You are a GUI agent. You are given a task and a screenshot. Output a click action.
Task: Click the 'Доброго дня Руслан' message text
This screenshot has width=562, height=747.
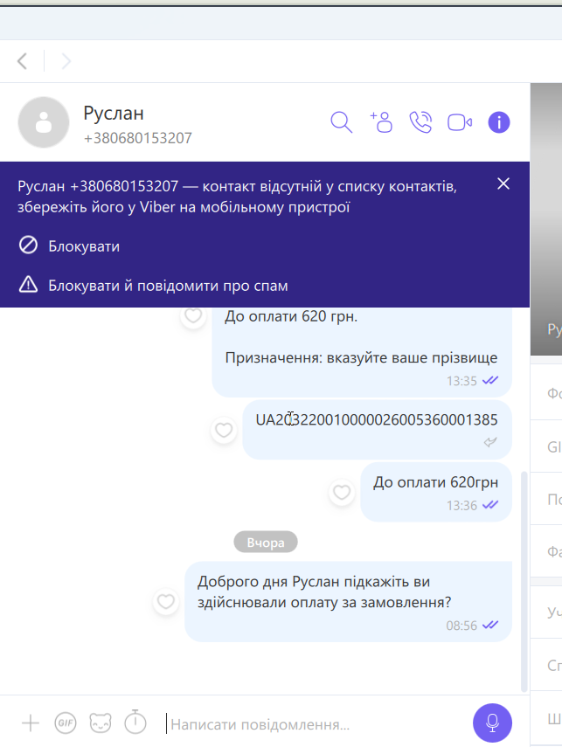tap(324, 592)
